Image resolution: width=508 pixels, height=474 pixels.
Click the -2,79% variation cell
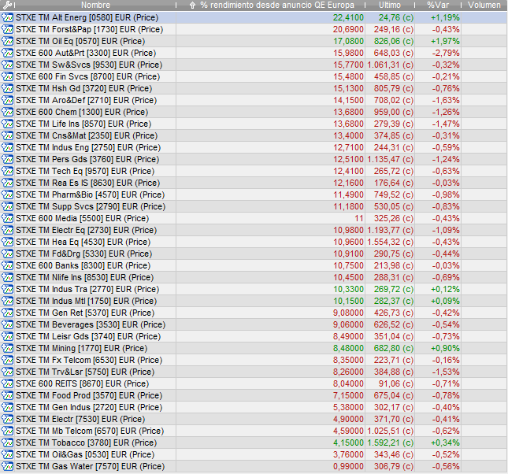tap(446, 53)
